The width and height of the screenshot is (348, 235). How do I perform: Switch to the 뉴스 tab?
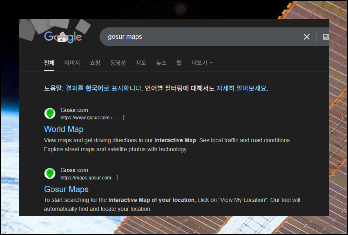coord(161,63)
